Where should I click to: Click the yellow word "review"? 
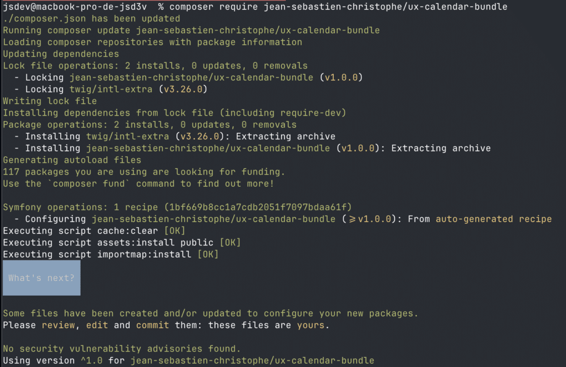click(58, 325)
